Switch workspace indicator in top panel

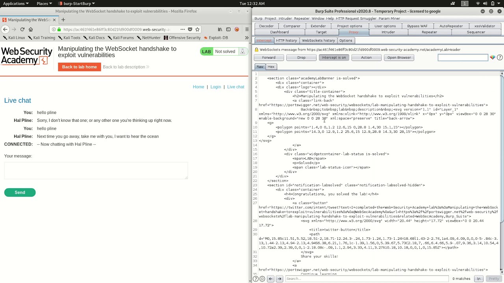pyautogui.click(x=465, y=4)
